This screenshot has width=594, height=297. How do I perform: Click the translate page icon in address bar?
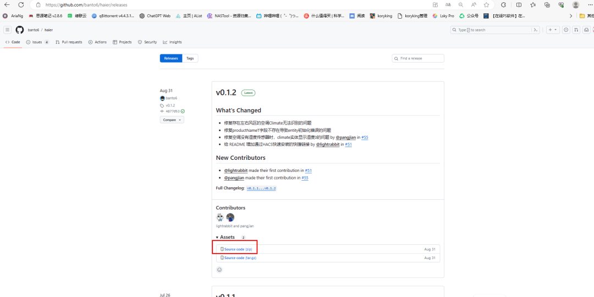click(448, 5)
